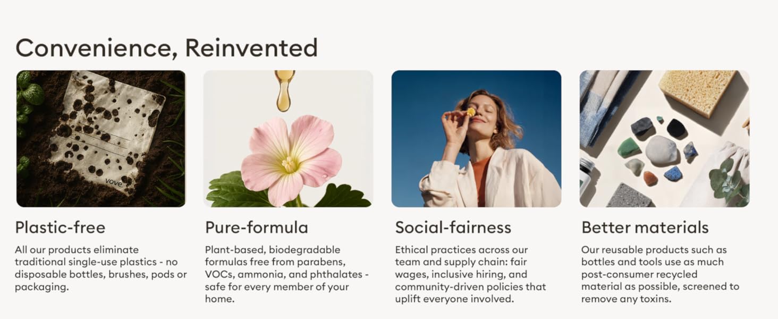
Task: Click the reusable products description text
Action: [660, 274]
